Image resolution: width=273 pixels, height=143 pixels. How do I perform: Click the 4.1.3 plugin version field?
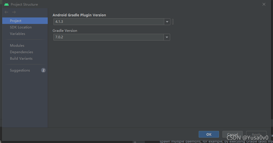point(109,22)
